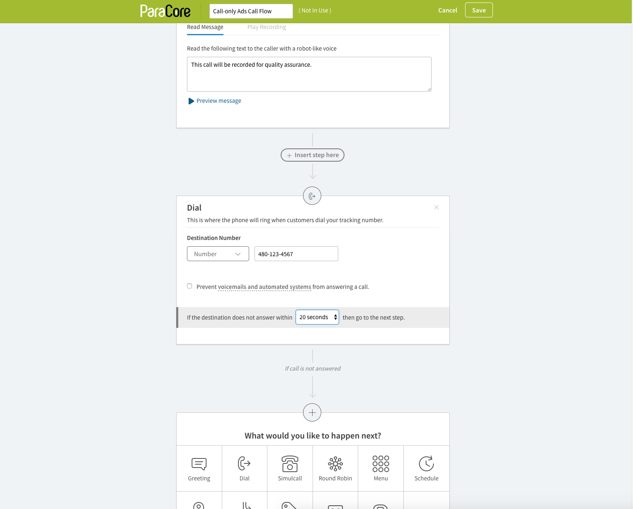
Task: Remove the Dial step with X
Action: [437, 207]
